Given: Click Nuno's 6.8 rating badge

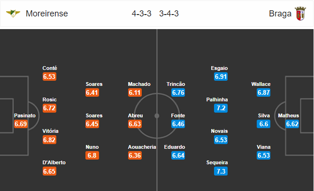Looking at the screenshot, I should pyautogui.click(x=92, y=155).
